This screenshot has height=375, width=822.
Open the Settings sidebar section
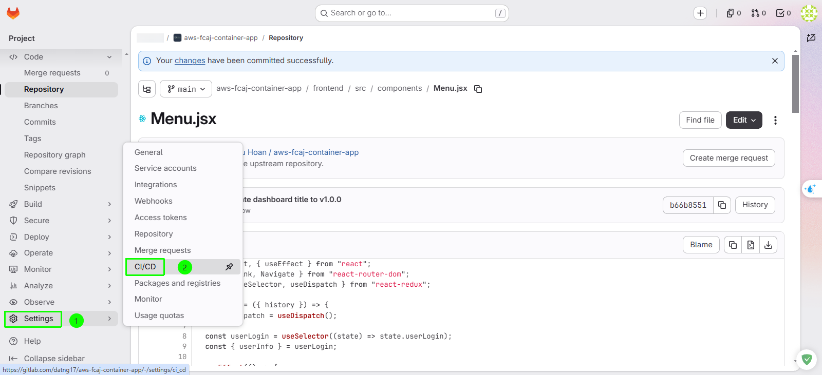click(x=61, y=319)
